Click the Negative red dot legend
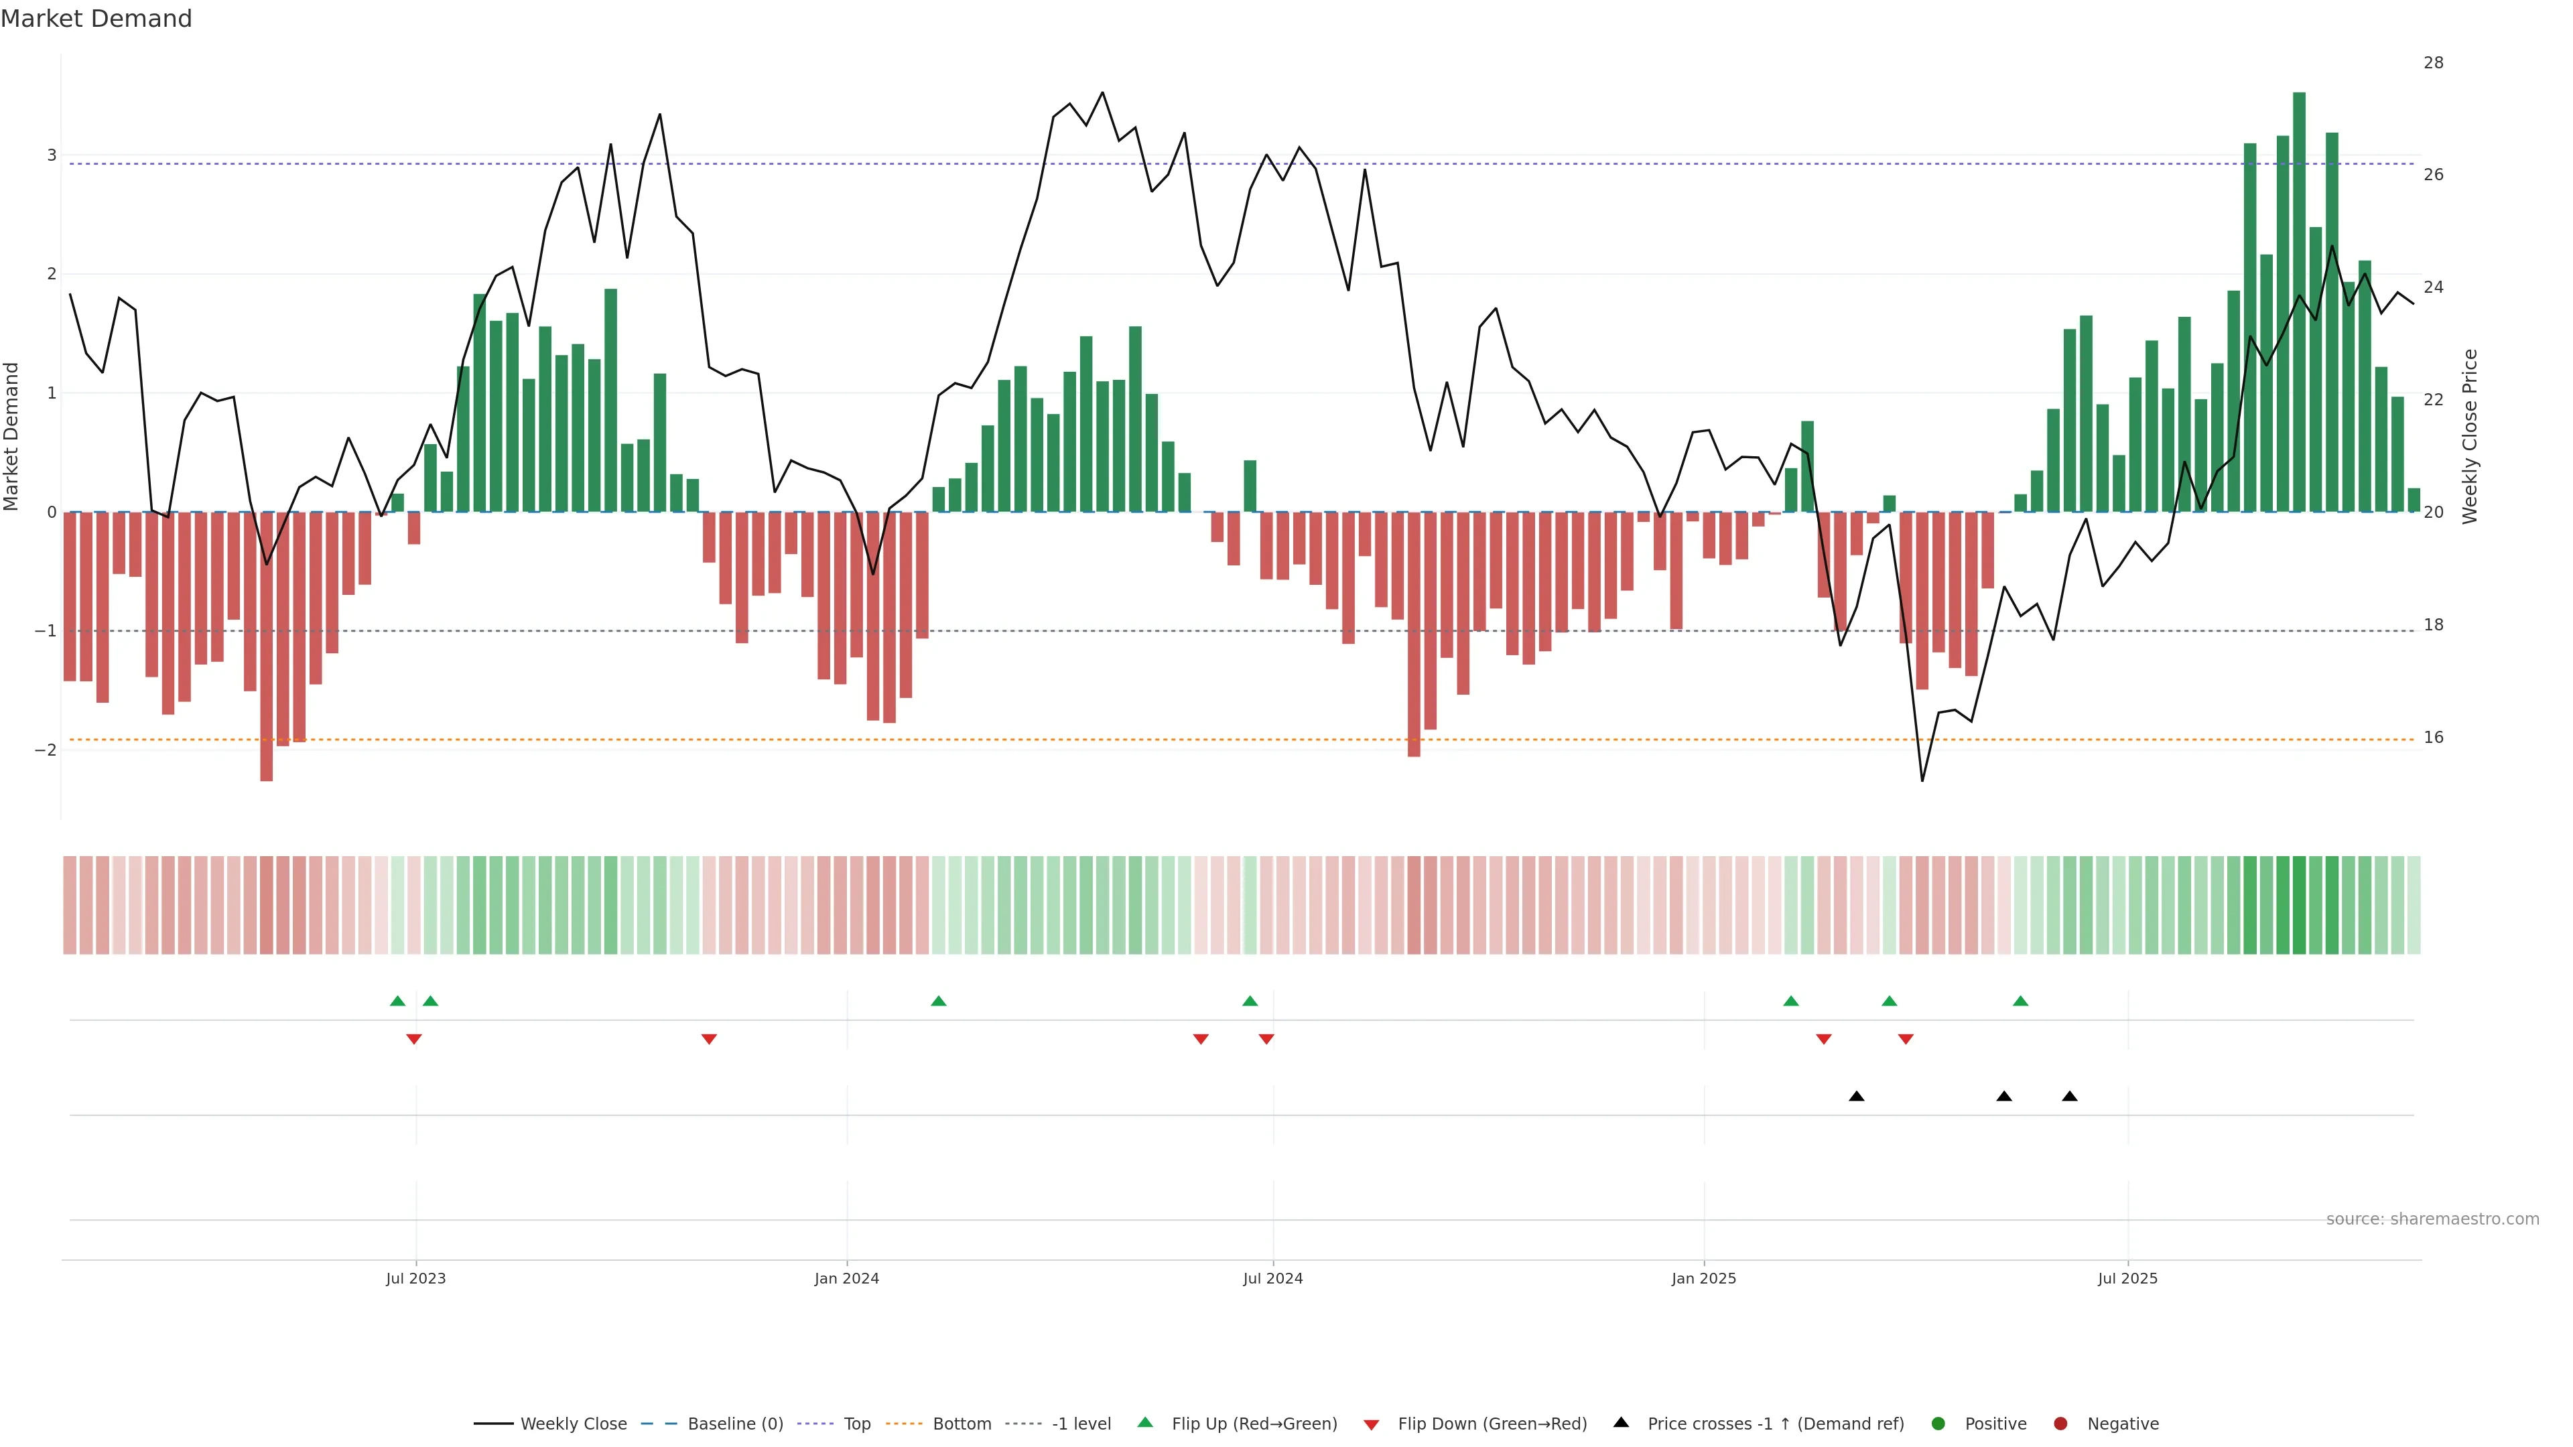The height and width of the screenshot is (1447, 2573). pyautogui.click(x=2060, y=1424)
